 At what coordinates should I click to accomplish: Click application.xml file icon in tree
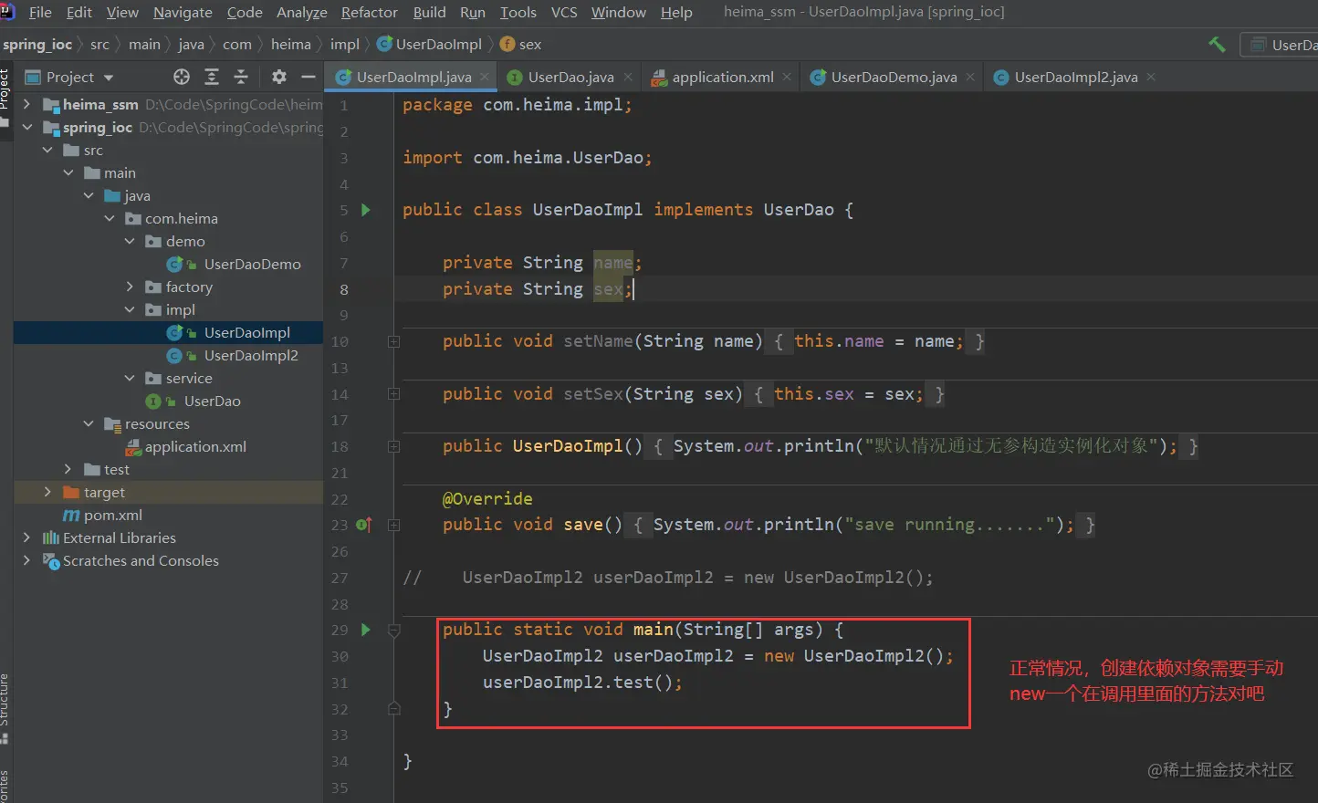(x=133, y=447)
